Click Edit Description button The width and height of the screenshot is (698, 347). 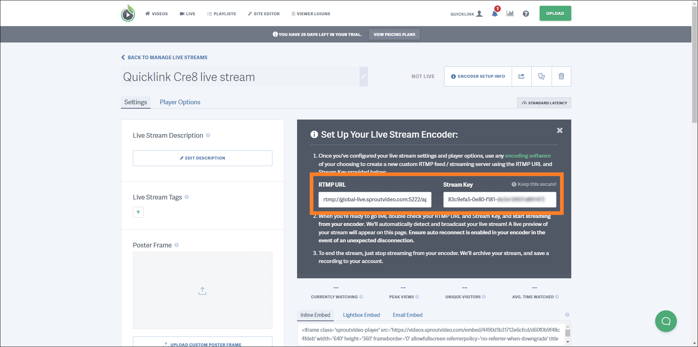point(203,158)
